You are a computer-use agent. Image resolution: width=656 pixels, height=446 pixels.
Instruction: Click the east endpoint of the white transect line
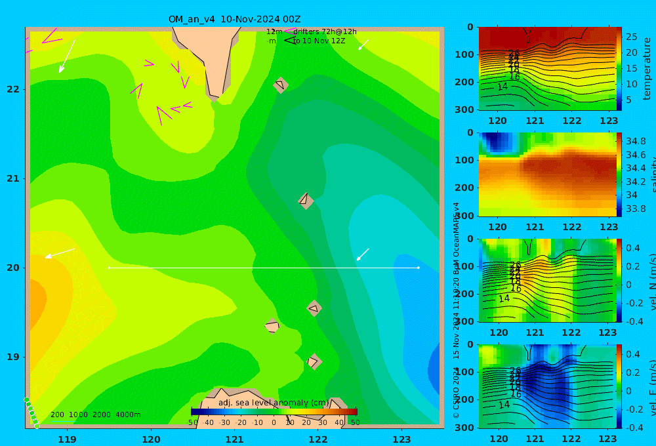pos(419,268)
